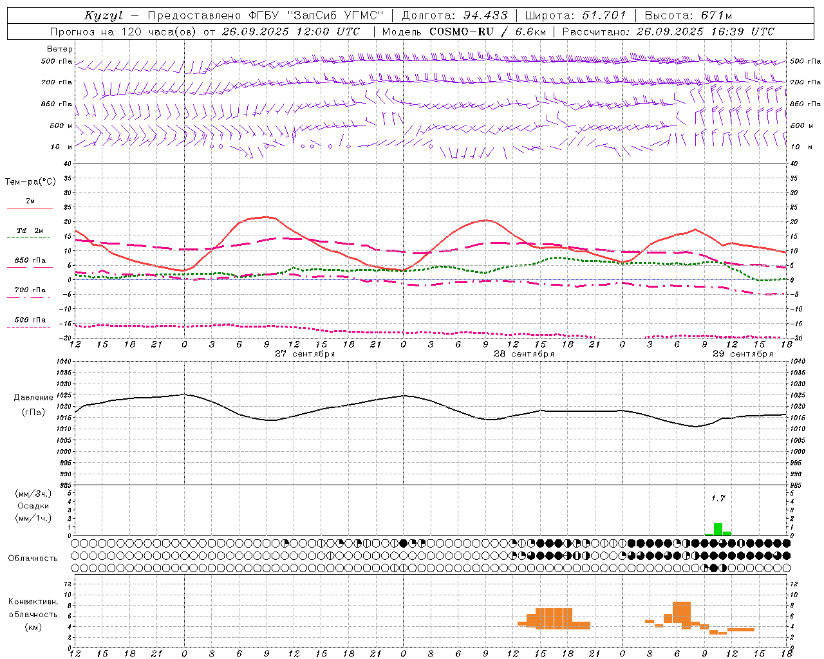This screenshot has width=824, height=659.
Task: Click the Kyzyl station name in header
Action: 103,15
